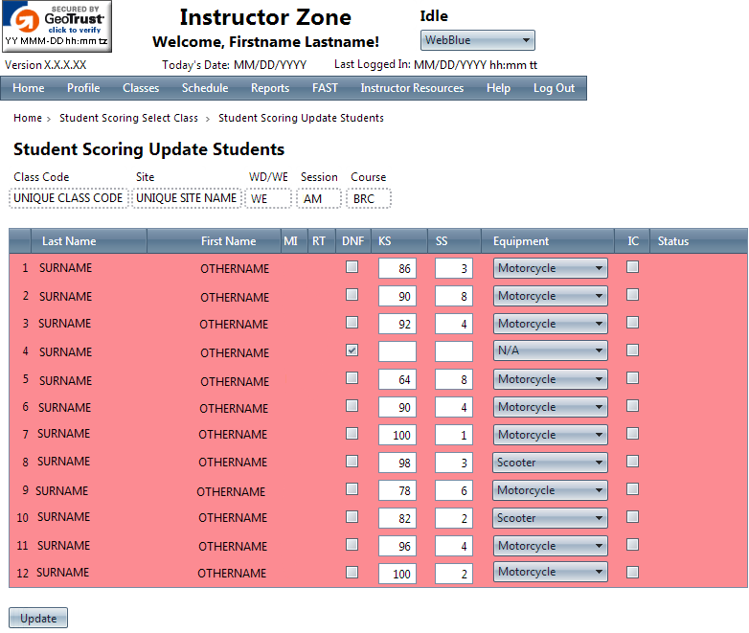
Task: Open Equipment dropdown for student 12
Action: 551,572
